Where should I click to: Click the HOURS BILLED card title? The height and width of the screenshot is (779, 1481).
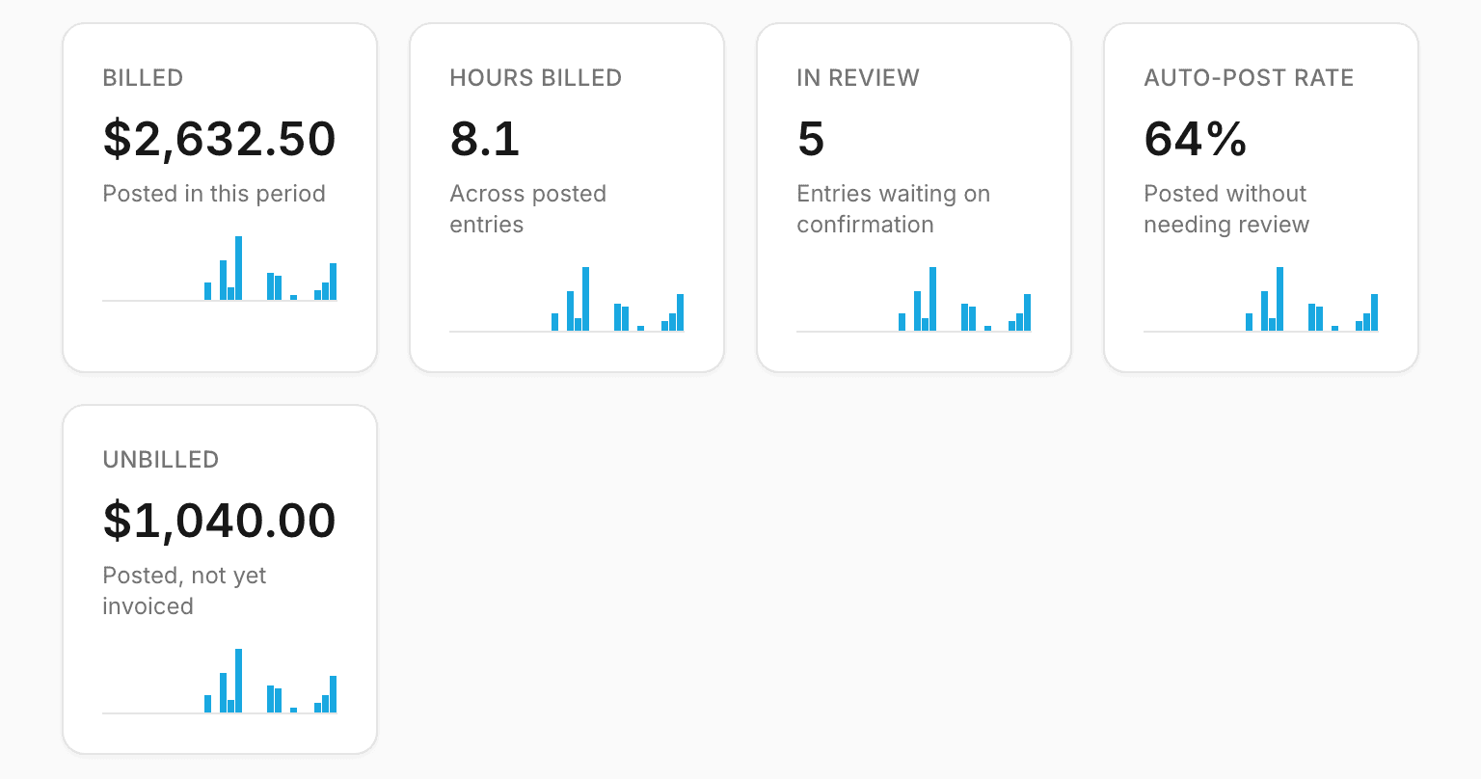pyautogui.click(x=536, y=78)
